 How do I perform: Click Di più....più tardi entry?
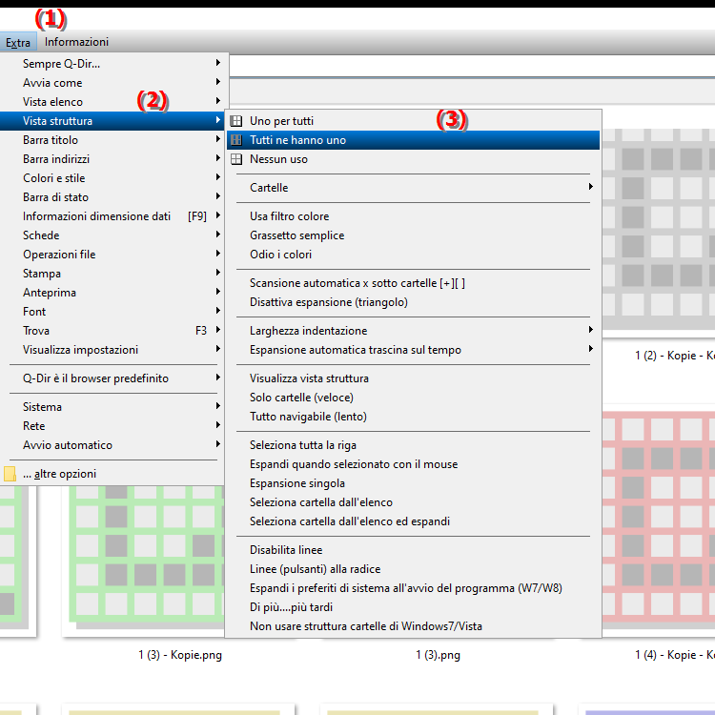pos(413,607)
